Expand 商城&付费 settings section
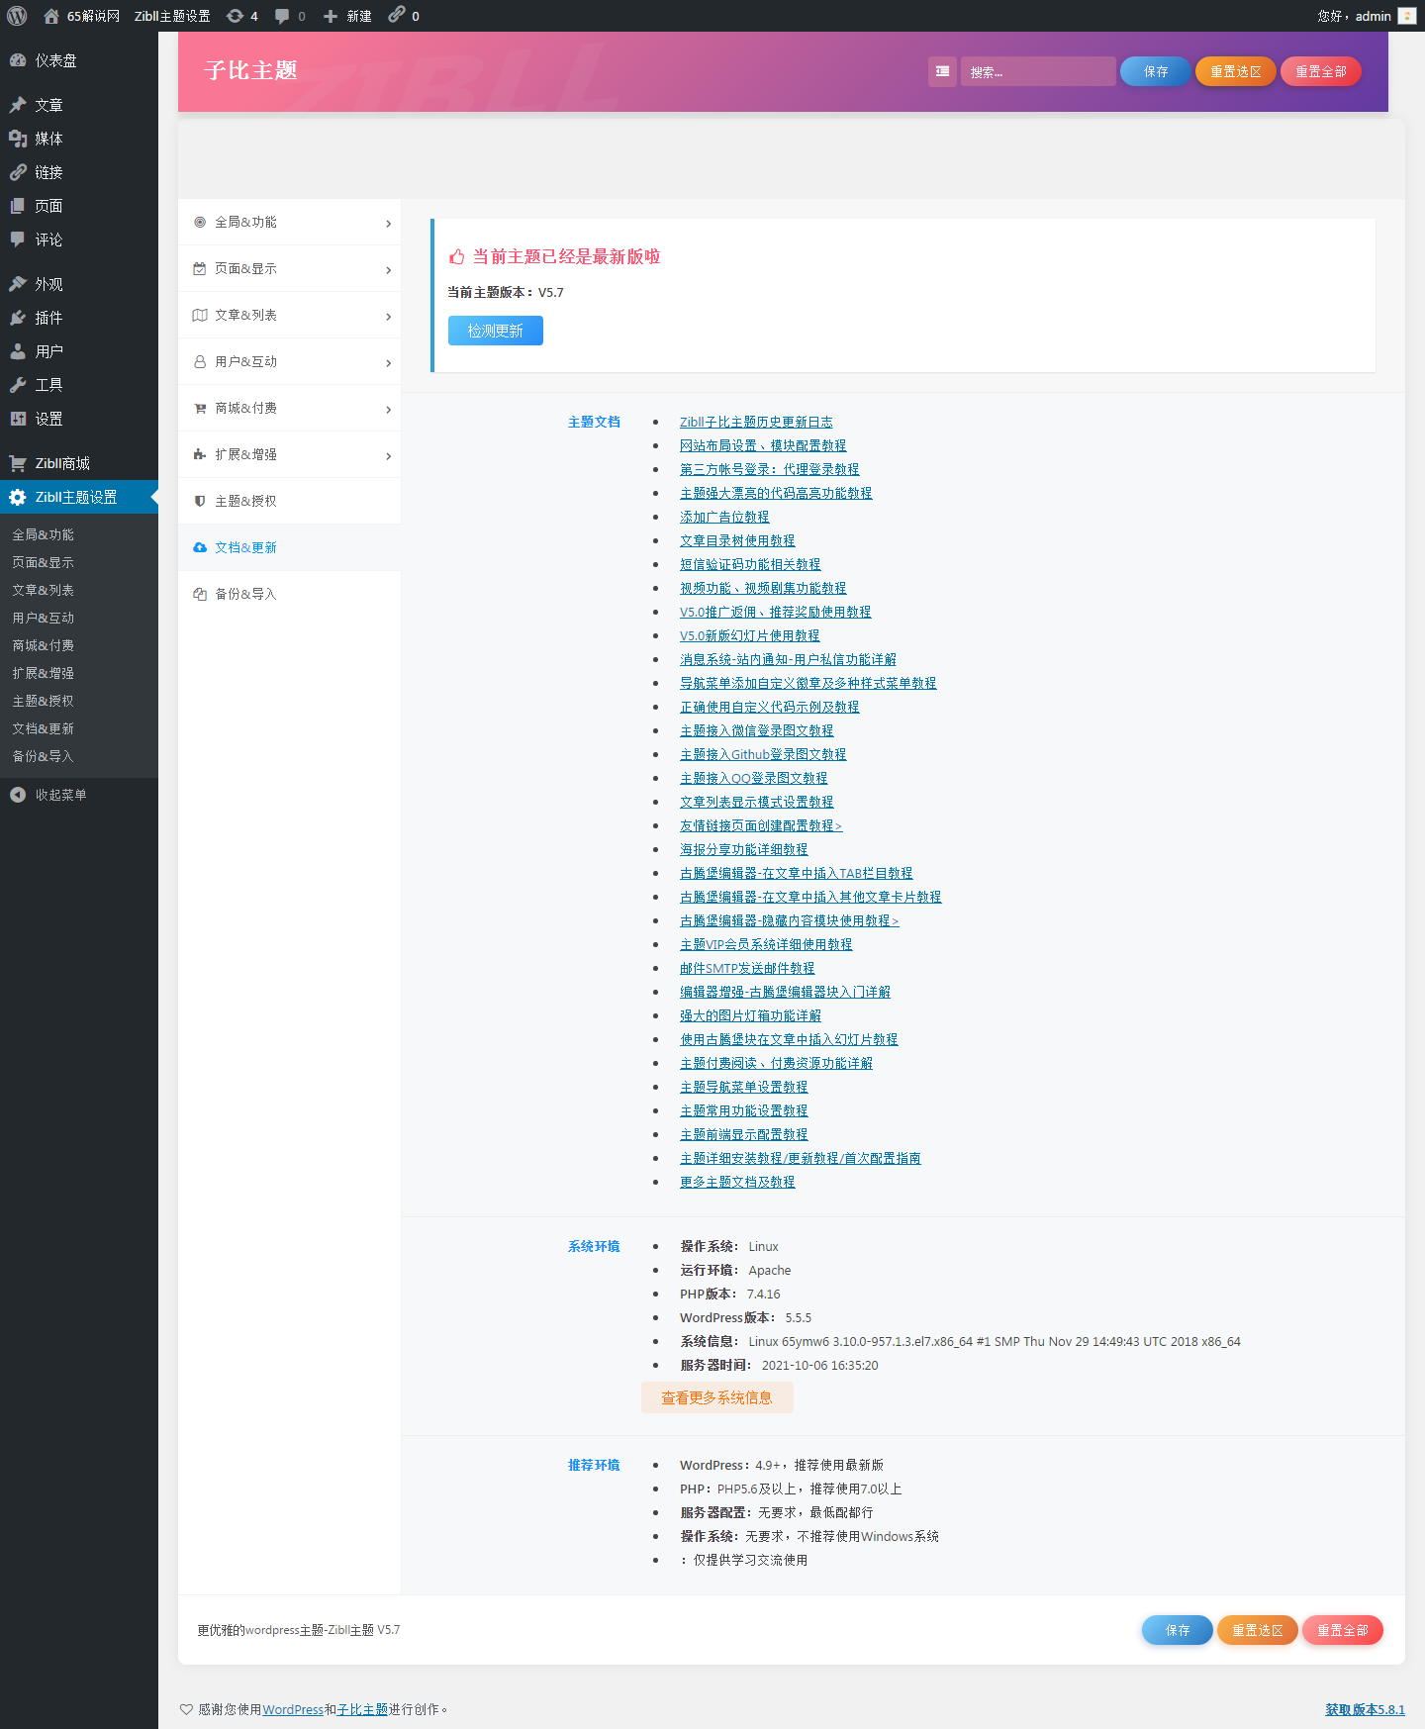Image resolution: width=1425 pixels, height=1729 pixels. 289,408
